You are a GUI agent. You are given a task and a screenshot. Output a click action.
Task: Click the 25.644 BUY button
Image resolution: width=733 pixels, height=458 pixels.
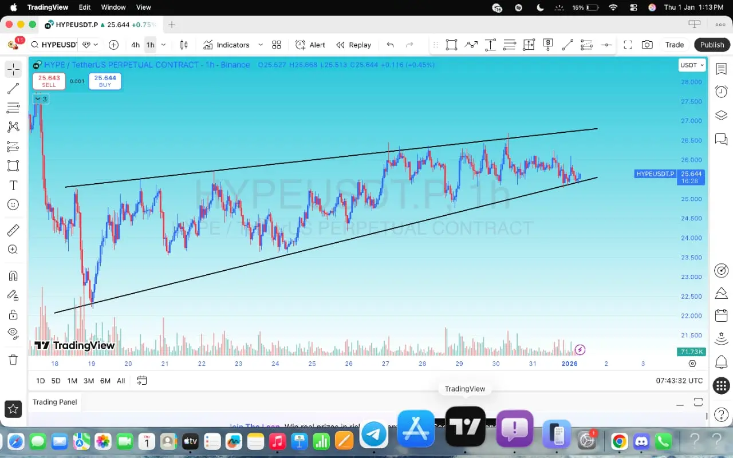105,81
